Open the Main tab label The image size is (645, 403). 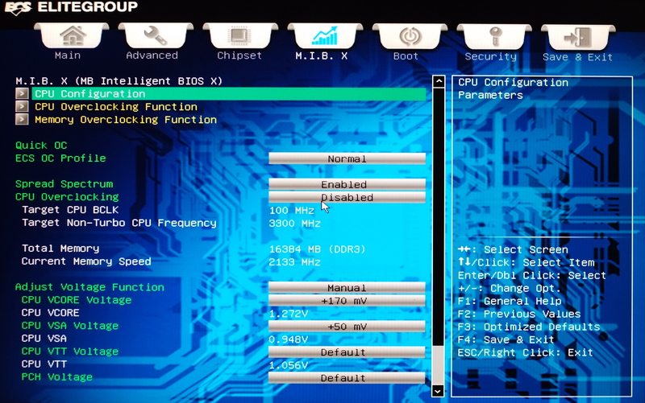pyautogui.click(x=68, y=56)
